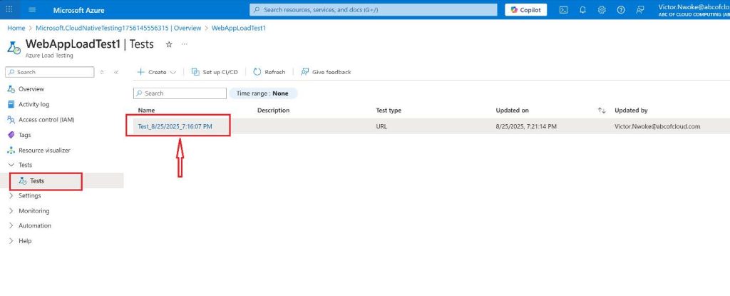Open the Time range : None filter
730x296 pixels.
click(263, 93)
